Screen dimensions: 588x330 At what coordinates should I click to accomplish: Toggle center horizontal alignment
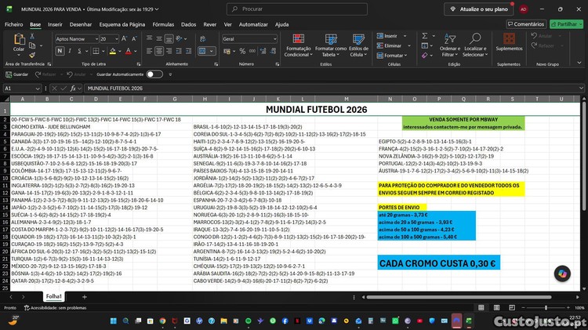point(159,51)
